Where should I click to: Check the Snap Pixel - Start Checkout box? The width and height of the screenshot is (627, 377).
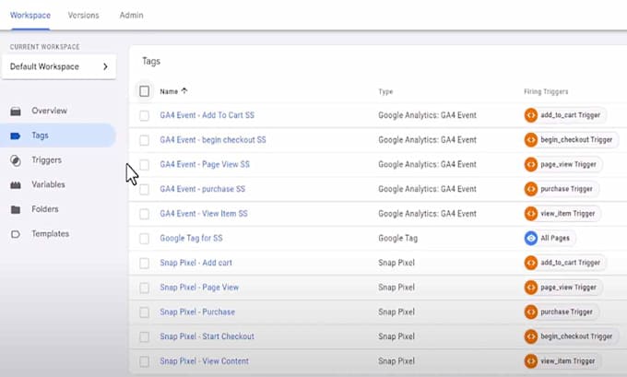pos(145,337)
